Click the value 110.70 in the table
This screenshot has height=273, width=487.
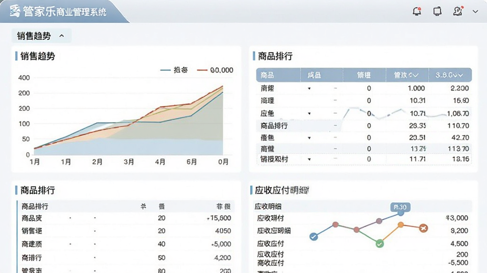pos(458,126)
